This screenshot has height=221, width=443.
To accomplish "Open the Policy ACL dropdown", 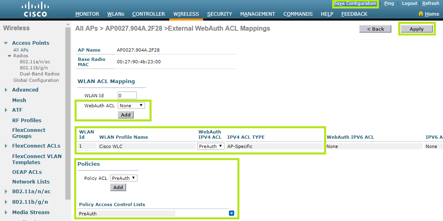I will pos(124,178).
